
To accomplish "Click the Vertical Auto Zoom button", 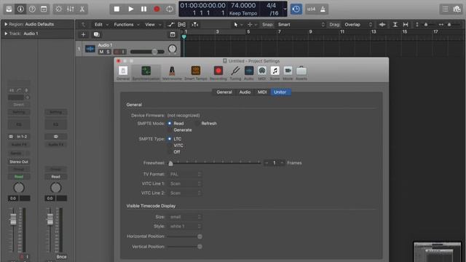I will point(395,24).
